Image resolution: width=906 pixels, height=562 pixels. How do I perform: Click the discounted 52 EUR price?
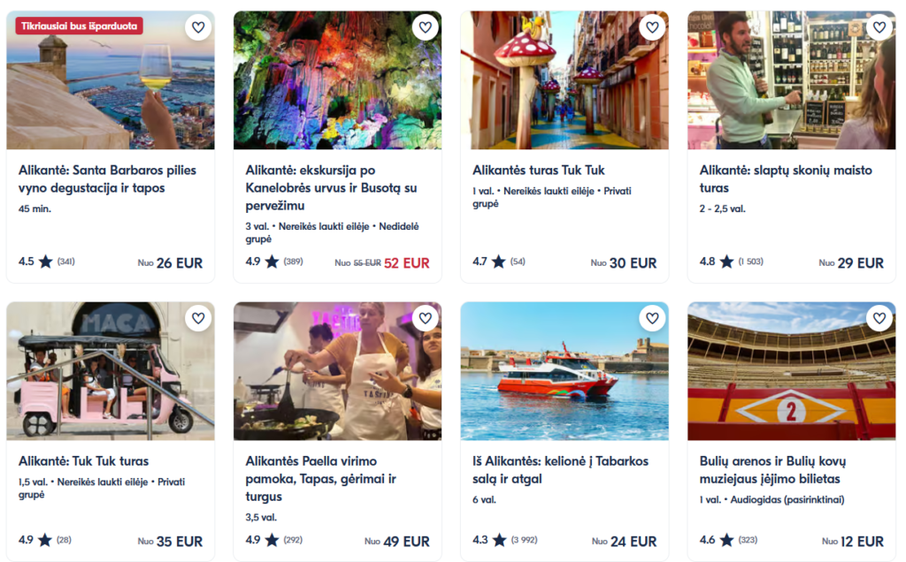coord(407,262)
